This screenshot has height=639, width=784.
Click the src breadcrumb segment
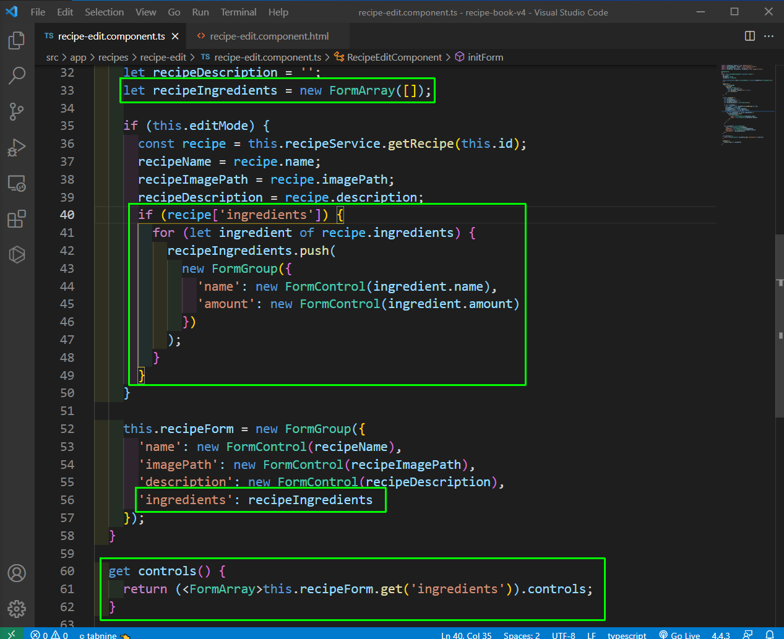pos(52,57)
